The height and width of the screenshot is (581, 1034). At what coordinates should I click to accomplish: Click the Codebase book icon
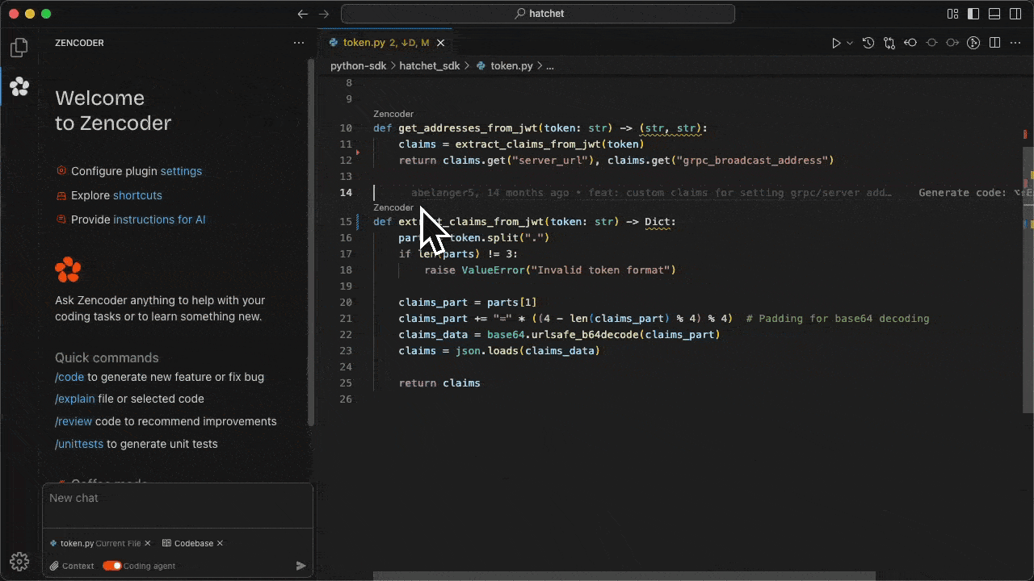166,543
